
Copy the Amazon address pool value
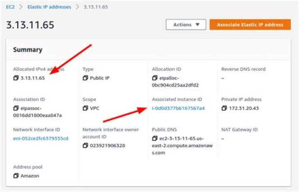coord(16,176)
